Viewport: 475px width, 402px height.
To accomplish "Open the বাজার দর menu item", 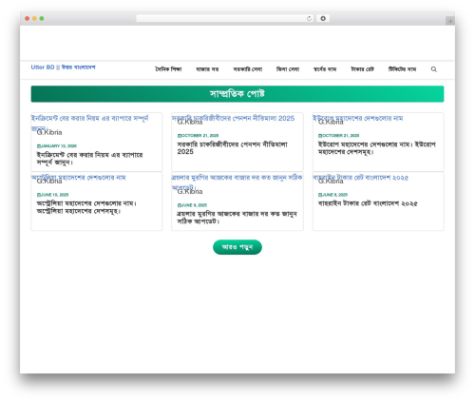I will [x=207, y=69].
